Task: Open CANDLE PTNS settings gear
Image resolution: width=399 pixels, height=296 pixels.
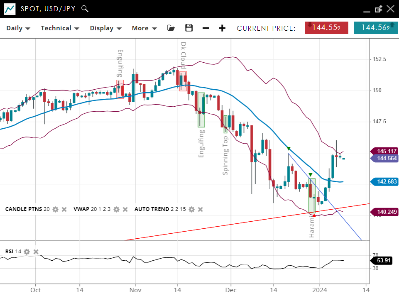Action: pyautogui.click(x=55, y=209)
